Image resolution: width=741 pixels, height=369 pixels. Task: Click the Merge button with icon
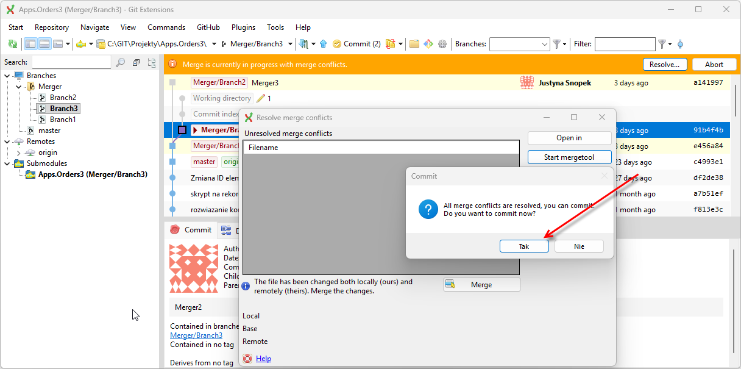[x=481, y=285]
